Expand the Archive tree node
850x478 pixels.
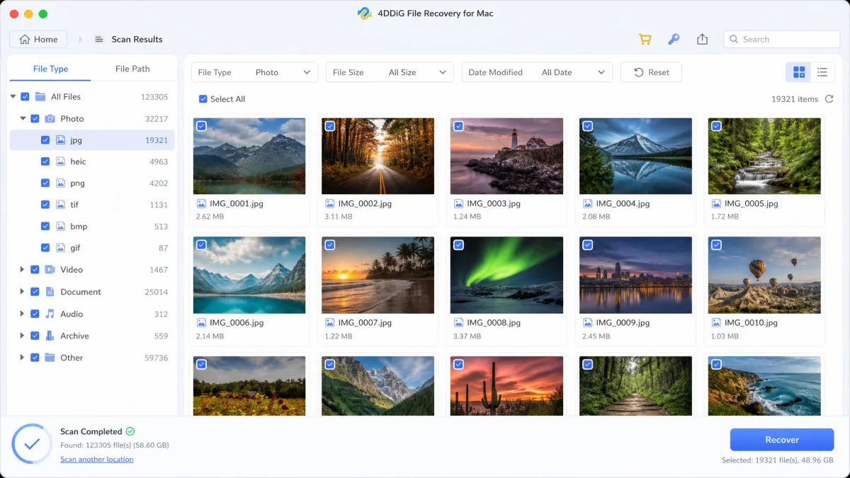tap(23, 336)
